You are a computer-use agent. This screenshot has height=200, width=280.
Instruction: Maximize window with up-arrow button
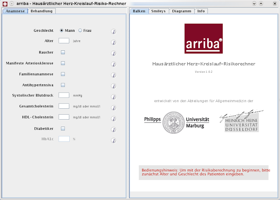point(261,3)
